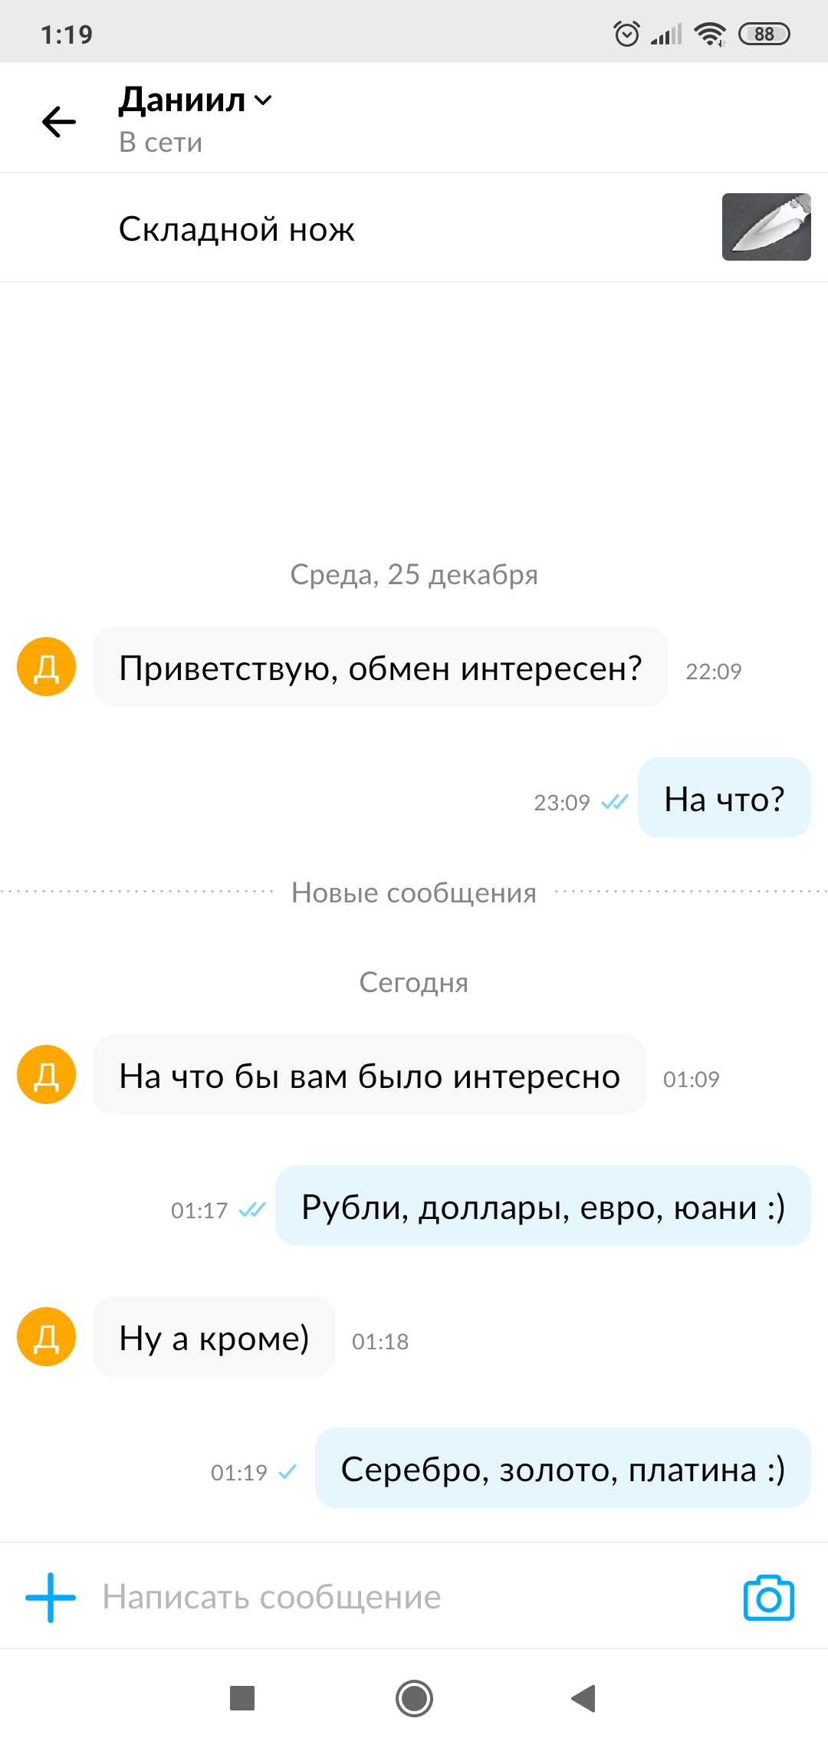Tap the 'Серебро, золото, платина' message bubble
Image resolution: width=828 pixels, height=1748 pixels.
click(563, 1469)
